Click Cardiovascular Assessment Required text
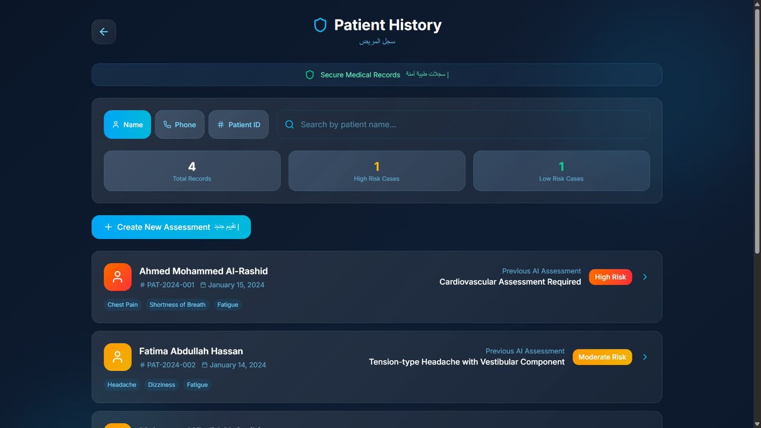The width and height of the screenshot is (761, 428). tap(510, 282)
